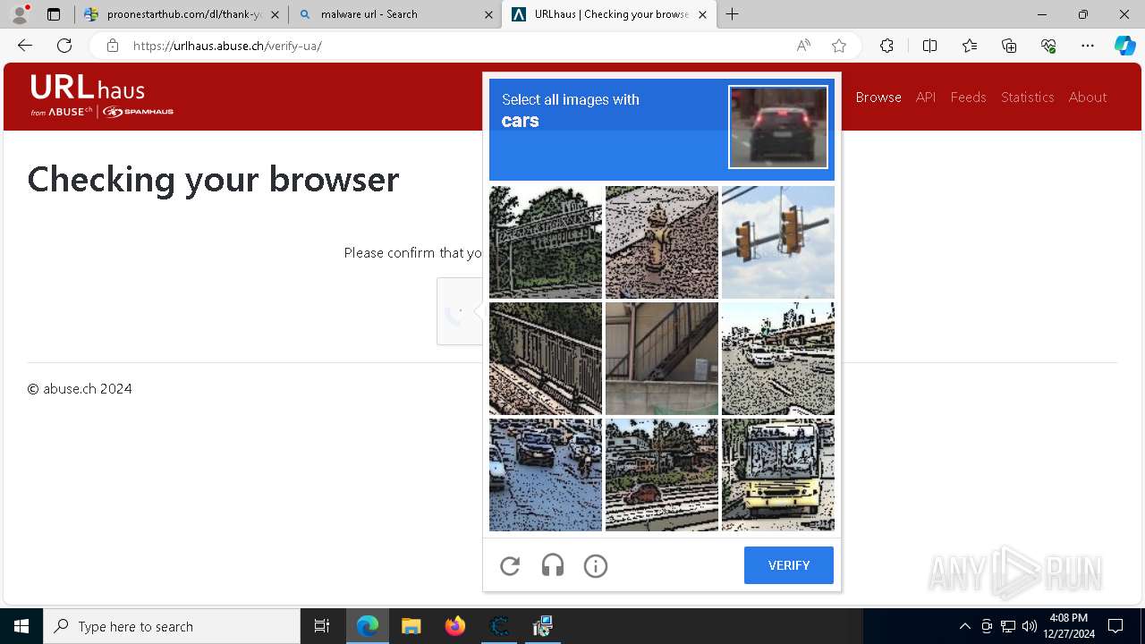
Task: Open the About page
Action: (1088, 97)
